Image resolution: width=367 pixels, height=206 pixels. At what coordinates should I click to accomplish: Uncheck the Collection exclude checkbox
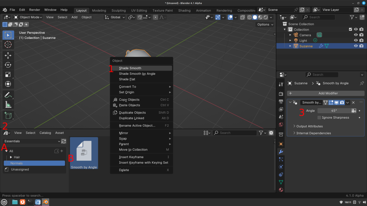(350, 29)
